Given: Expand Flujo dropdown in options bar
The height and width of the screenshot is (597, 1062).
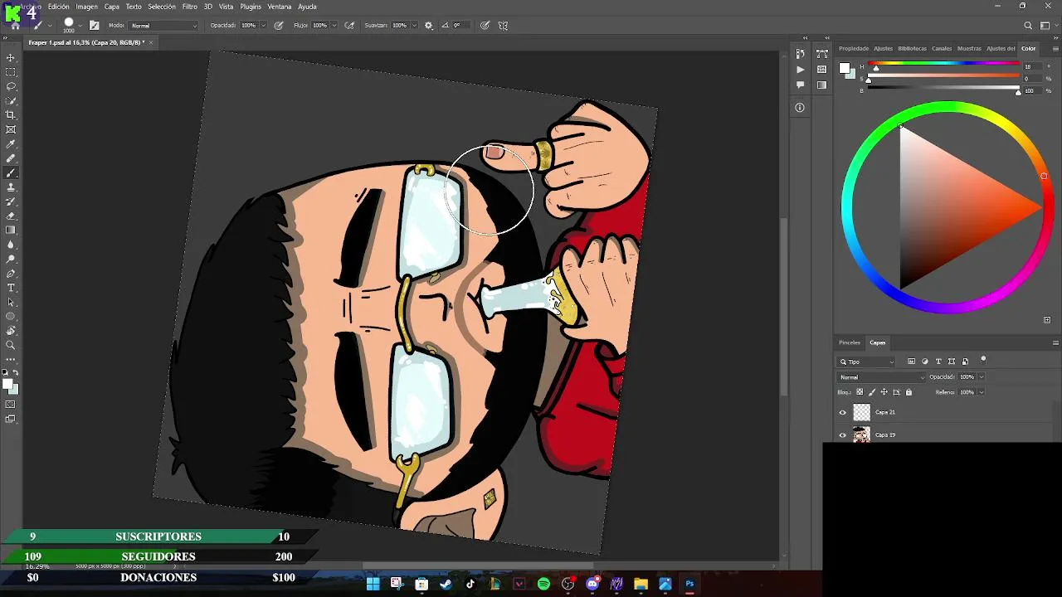Looking at the screenshot, I should click(x=334, y=26).
